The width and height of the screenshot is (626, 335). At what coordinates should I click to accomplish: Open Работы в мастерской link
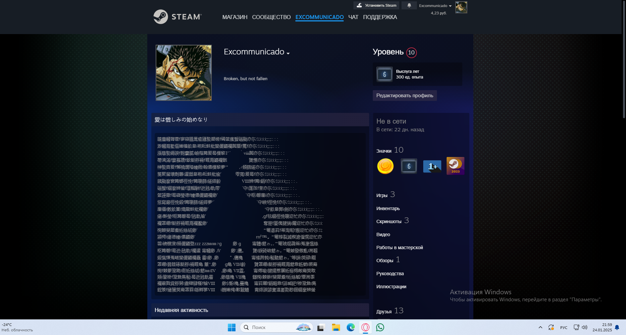[400, 247]
